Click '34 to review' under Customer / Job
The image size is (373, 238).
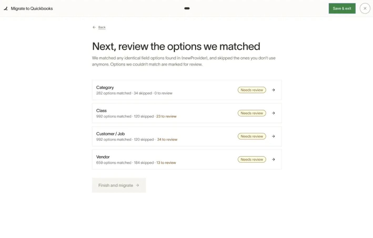click(167, 139)
